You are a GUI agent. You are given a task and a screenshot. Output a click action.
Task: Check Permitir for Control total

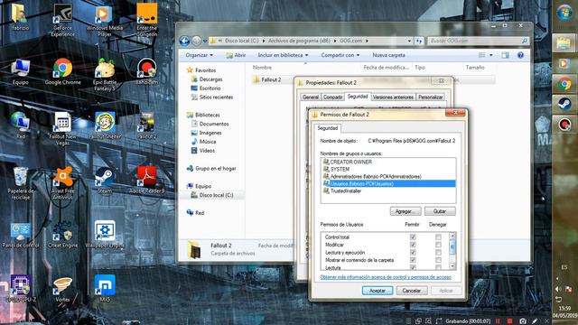coord(413,237)
